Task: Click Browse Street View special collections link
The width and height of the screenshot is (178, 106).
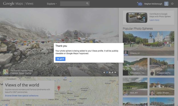Action: 22,96
